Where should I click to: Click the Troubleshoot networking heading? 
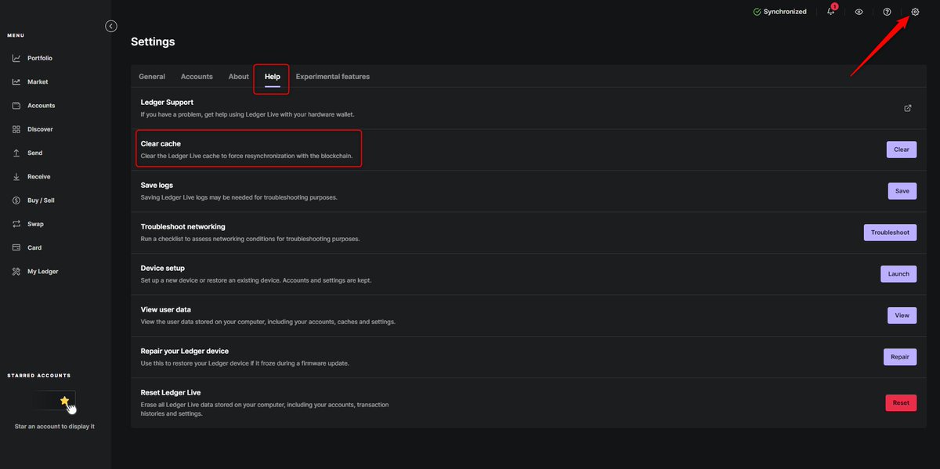[183, 227]
